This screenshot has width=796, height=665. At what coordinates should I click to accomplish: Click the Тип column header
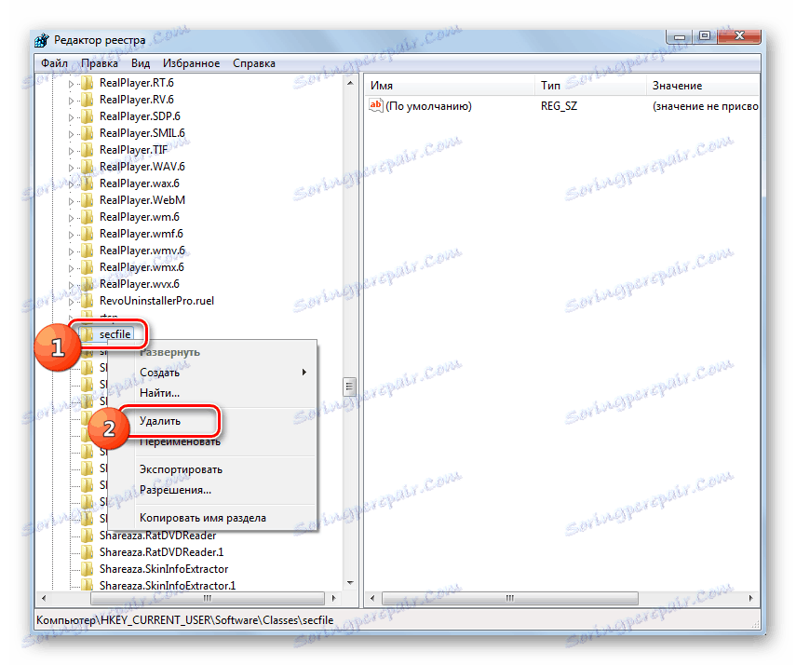(x=591, y=86)
